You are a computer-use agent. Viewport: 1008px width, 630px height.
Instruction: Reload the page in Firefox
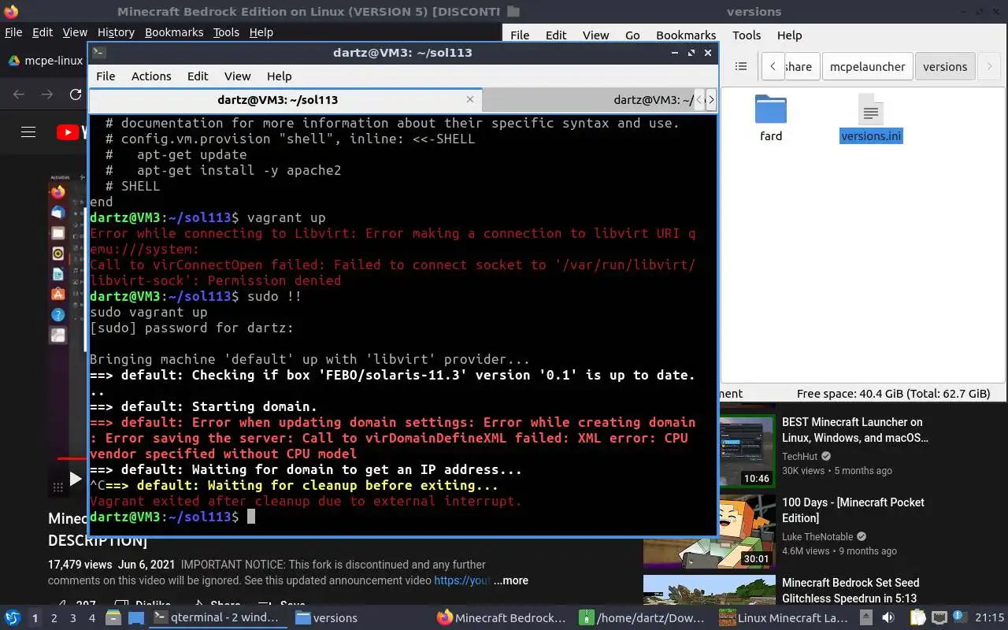(x=76, y=94)
